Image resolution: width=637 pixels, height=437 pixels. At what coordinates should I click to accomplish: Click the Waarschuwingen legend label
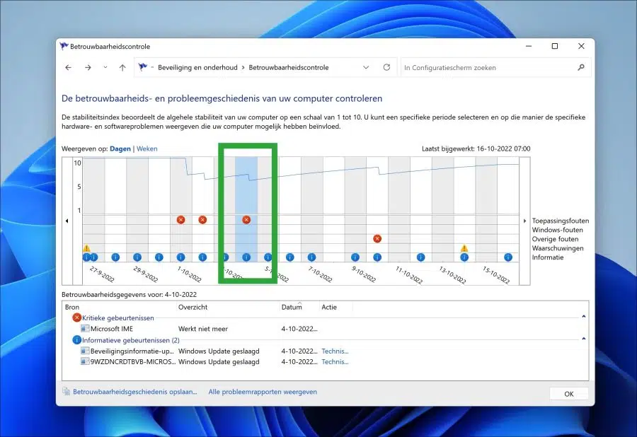pos(558,248)
